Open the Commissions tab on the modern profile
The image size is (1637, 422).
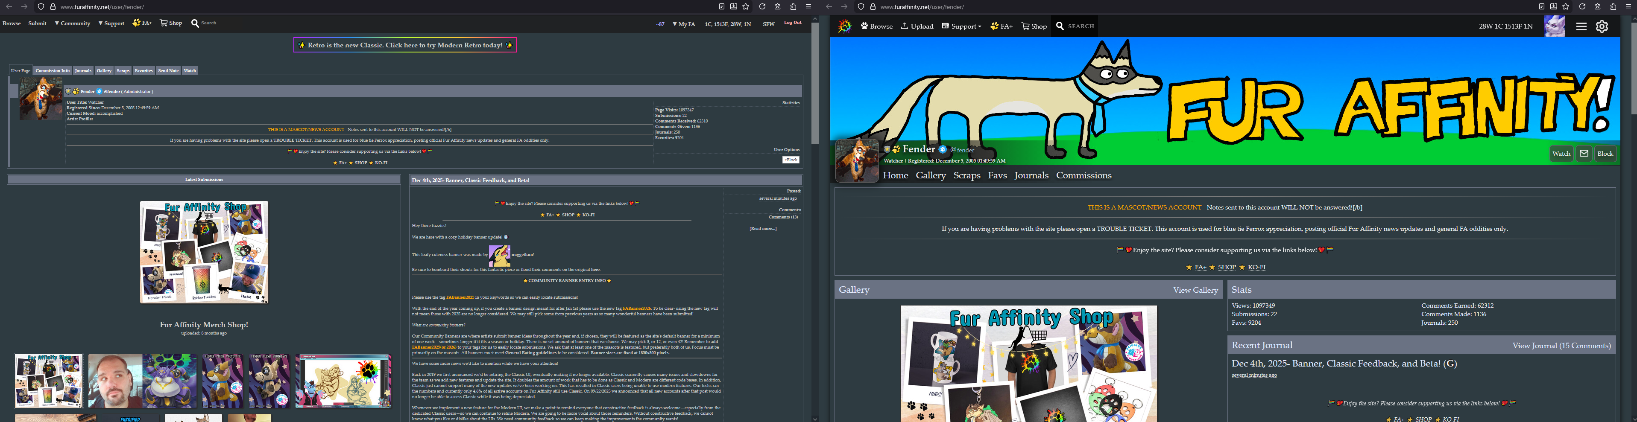tap(1084, 175)
